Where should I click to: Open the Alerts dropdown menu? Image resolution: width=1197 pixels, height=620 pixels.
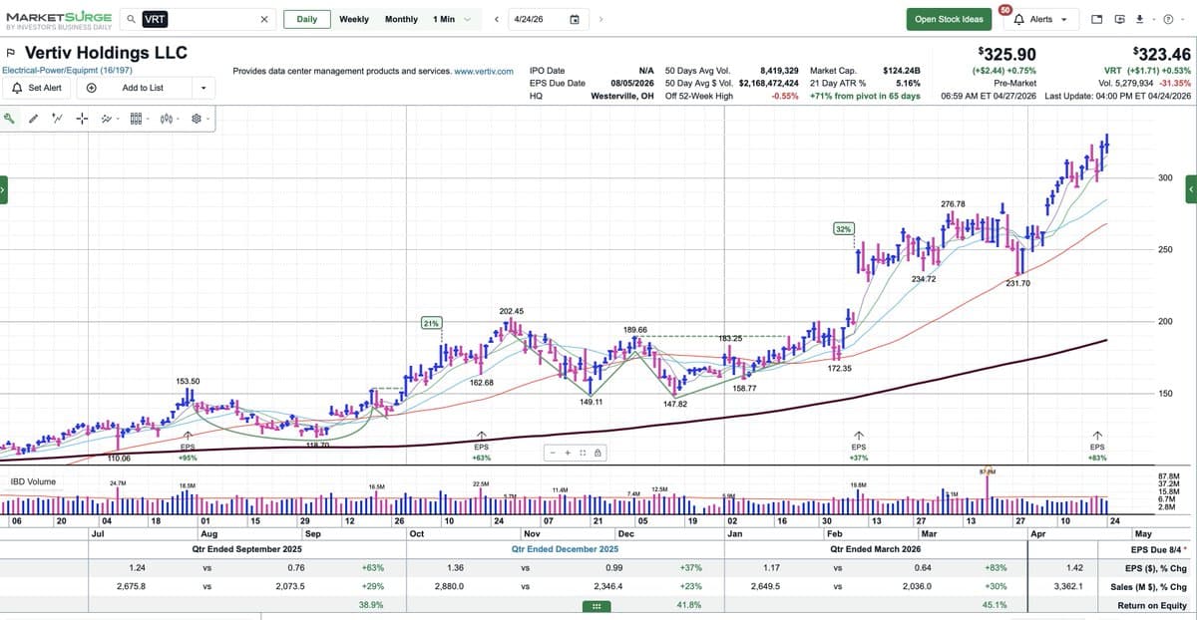click(1046, 19)
